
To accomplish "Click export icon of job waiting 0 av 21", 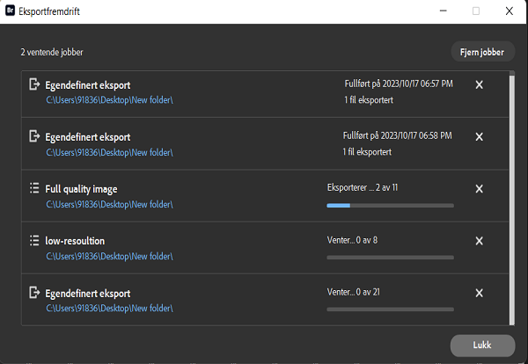I will (x=34, y=293).
